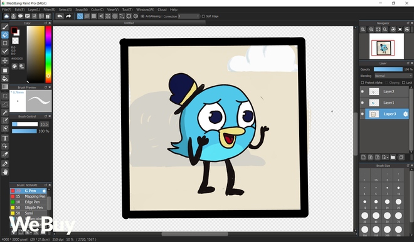Screen dimensions: 414x242
Task: Open the Cloud menu
Action: [x=162, y=9]
